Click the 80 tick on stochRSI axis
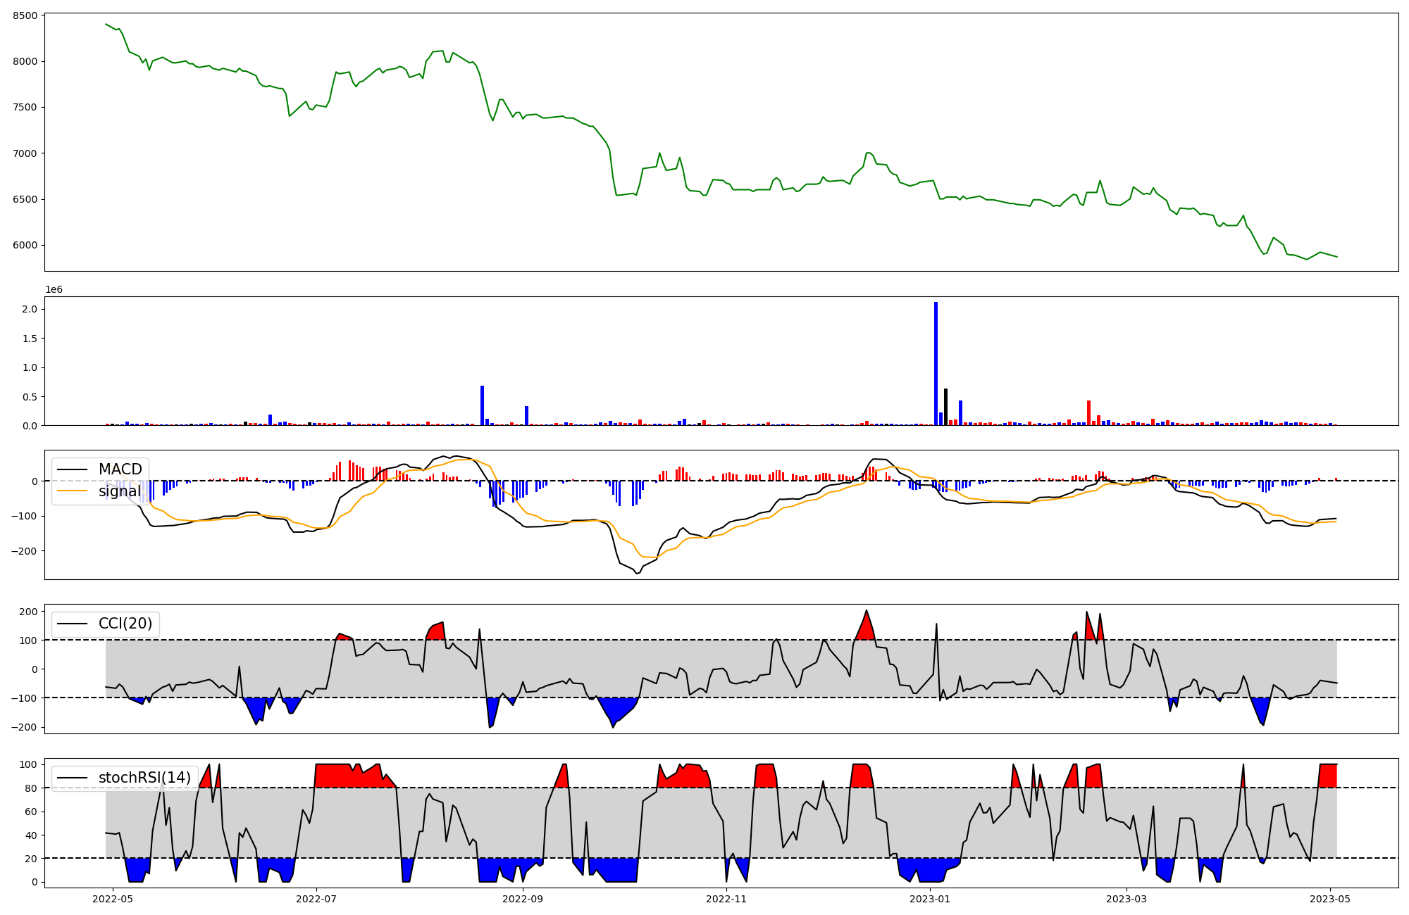The image size is (1409, 915). tap(32, 788)
